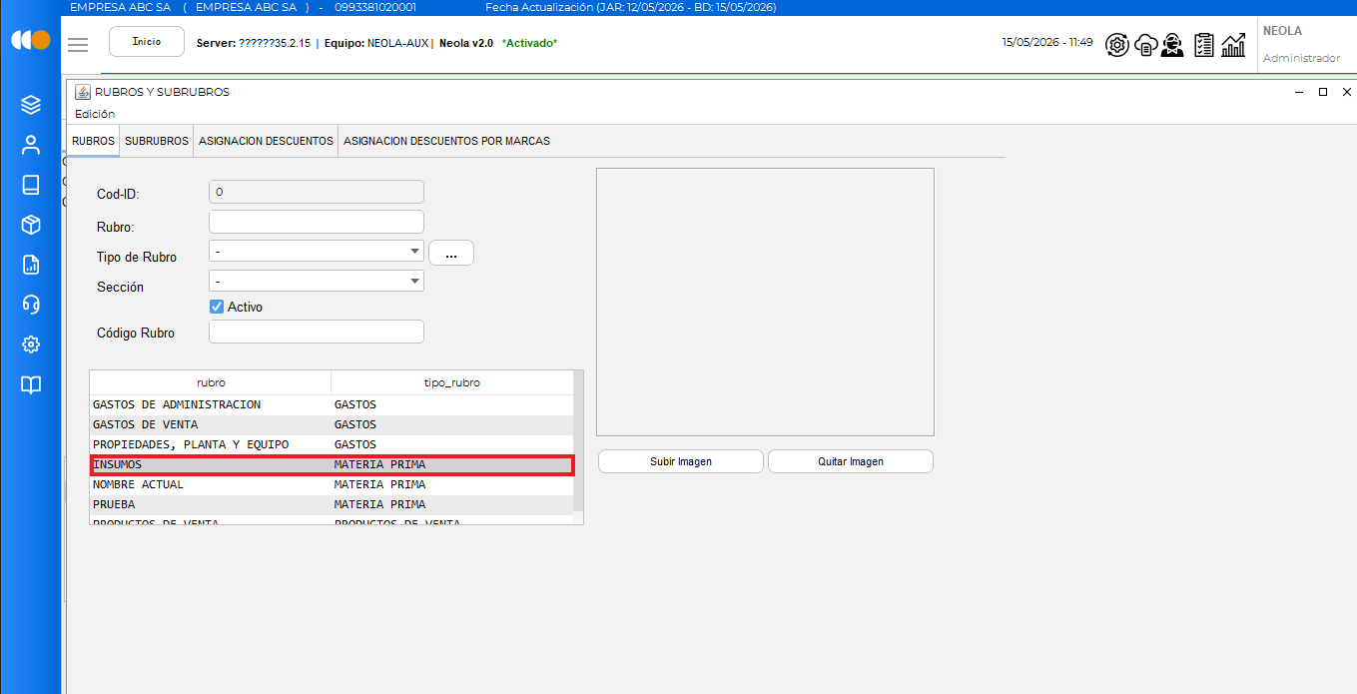Click the Quitar Imagen button
This screenshot has width=1357, height=694.
click(x=851, y=461)
